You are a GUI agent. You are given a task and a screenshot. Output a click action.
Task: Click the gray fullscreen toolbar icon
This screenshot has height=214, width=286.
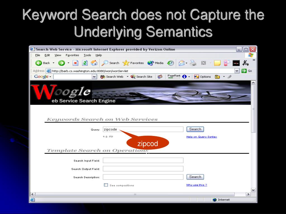pyautogui.click(x=204, y=63)
